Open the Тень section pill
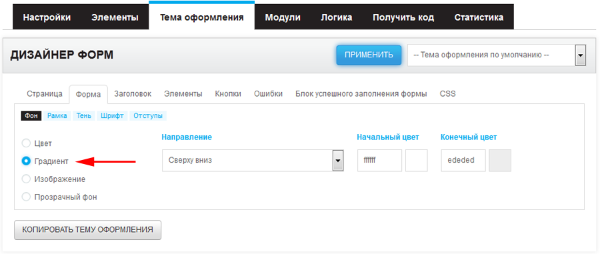This screenshot has width=600, height=254. [84, 116]
